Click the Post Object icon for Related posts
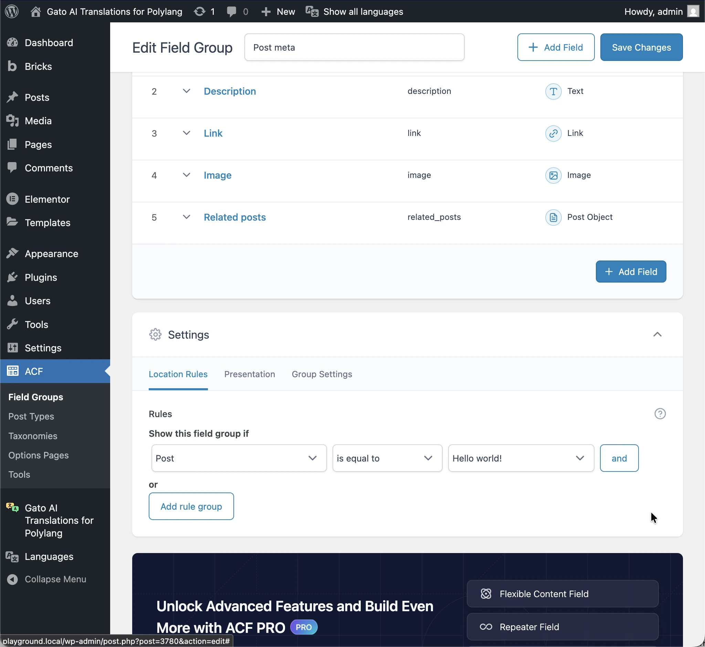 point(553,218)
